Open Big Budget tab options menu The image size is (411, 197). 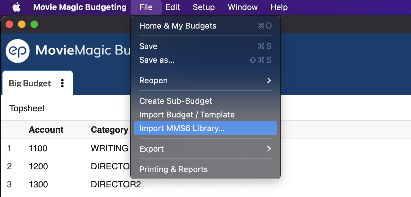pyautogui.click(x=62, y=83)
